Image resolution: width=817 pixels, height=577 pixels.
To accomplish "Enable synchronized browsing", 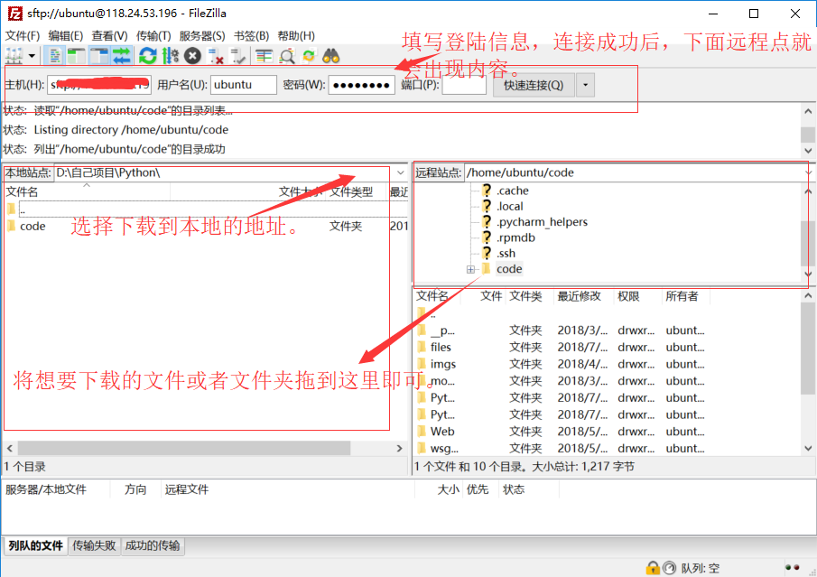I will click(311, 55).
